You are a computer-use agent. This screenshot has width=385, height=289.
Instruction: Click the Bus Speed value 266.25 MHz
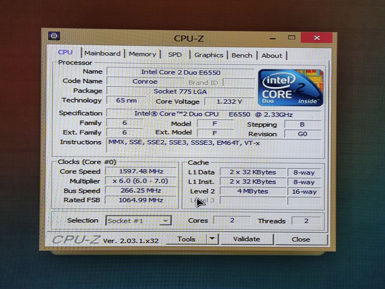tap(141, 190)
